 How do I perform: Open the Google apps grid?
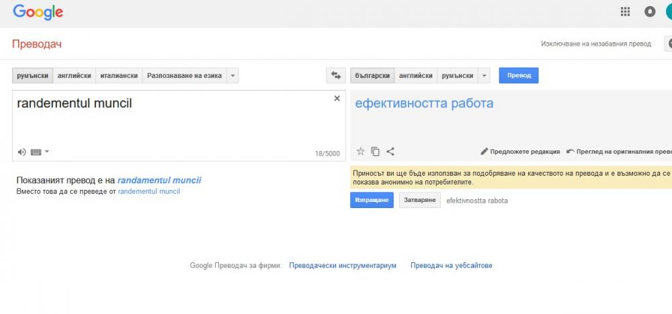pos(625,11)
